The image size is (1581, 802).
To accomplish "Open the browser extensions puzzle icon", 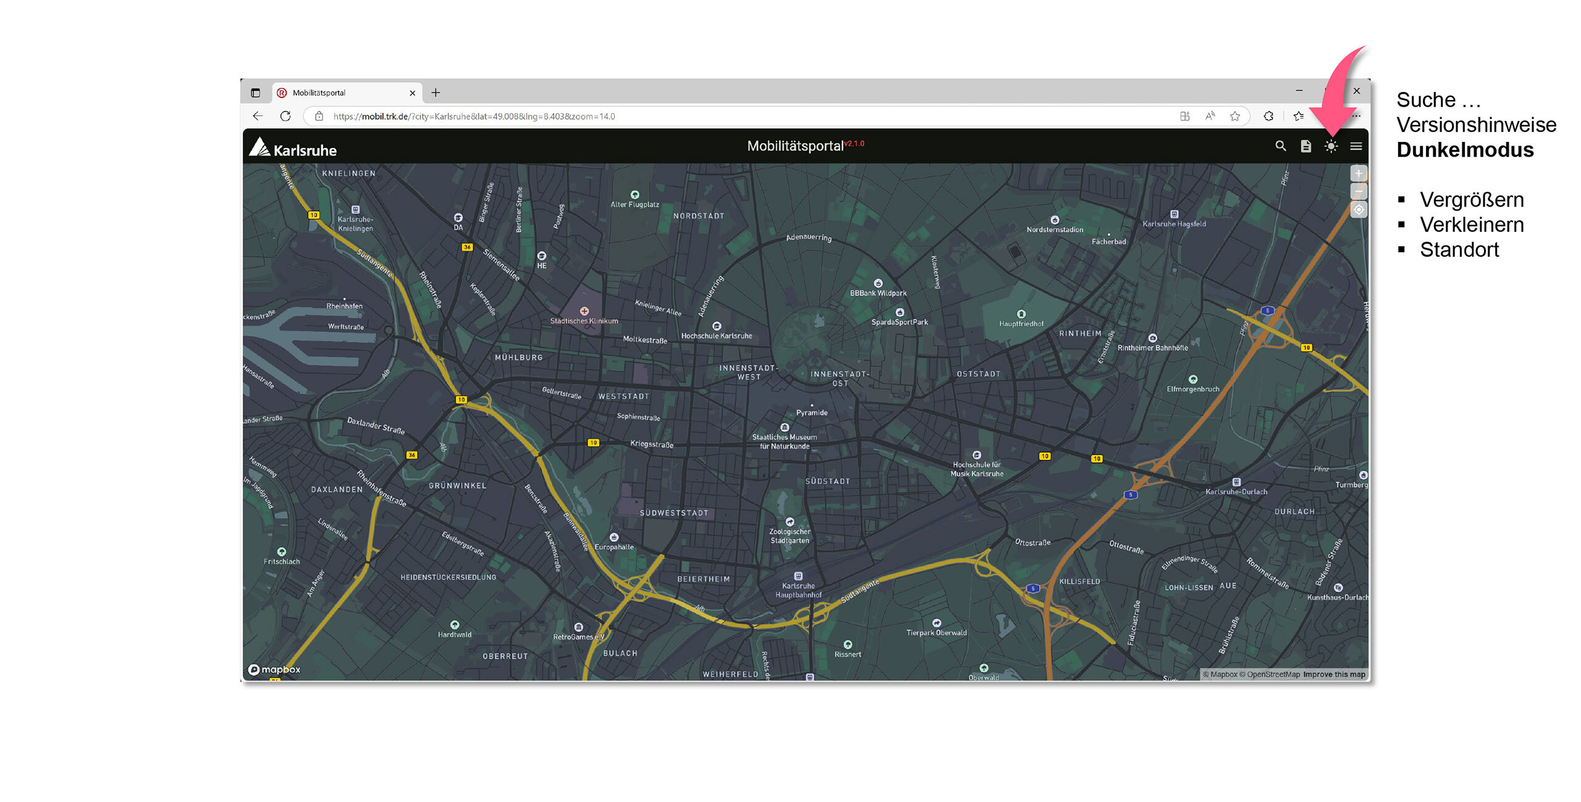I will click(x=1269, y=116).
